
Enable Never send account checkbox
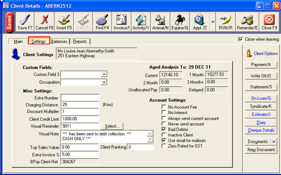click(x=164, y=124)
